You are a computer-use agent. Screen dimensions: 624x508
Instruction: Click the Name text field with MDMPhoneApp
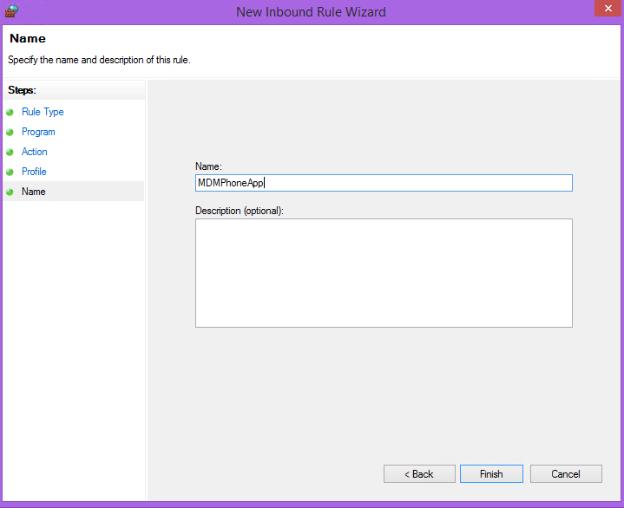(384, 183)
